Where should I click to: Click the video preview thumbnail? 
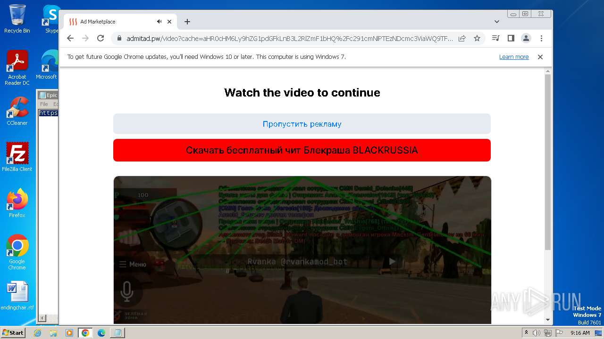pyautogui.click(x=302, y=250)
